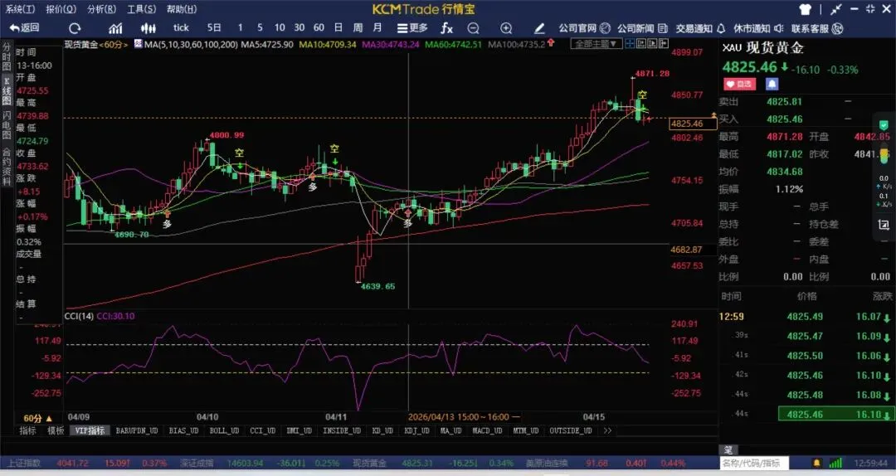Apply the MACD_UD indicator
The height and width of the screenshot is (476, 896).
(x=488, y=430)
